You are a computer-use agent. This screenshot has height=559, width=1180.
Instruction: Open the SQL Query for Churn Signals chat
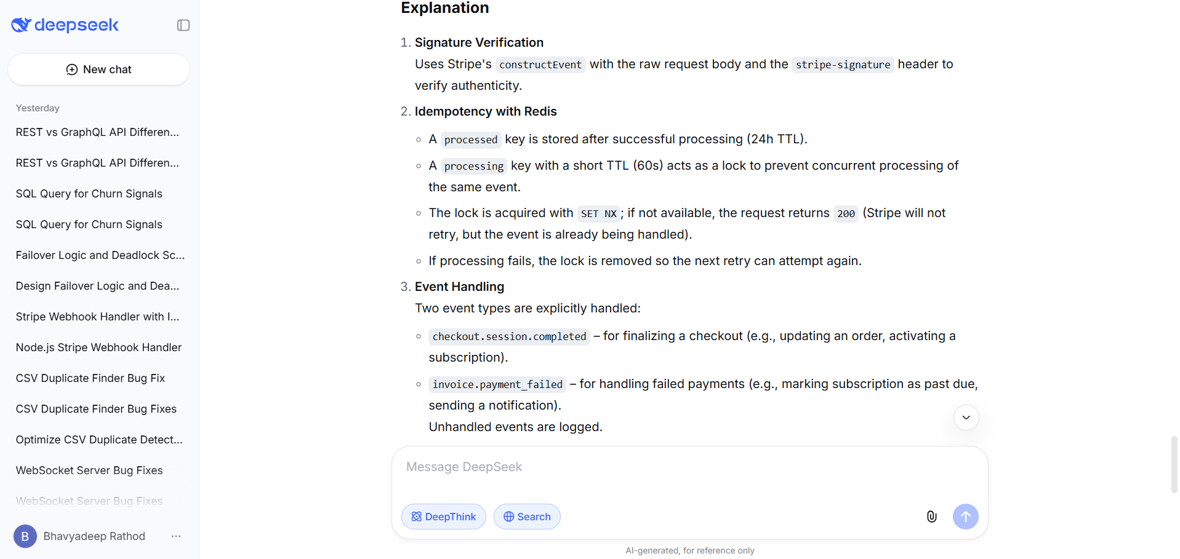click(x=89, y=193)
